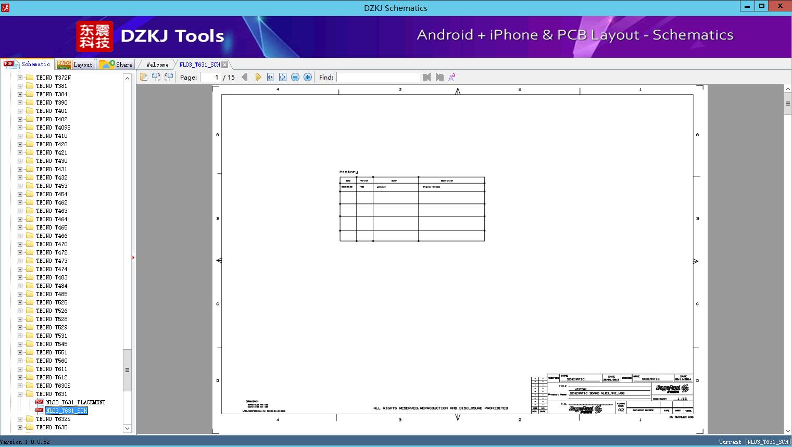Maximize the DZKJ Schematics window
The height and width of the screenshot is (447, 792).
[x=762, y=6]
